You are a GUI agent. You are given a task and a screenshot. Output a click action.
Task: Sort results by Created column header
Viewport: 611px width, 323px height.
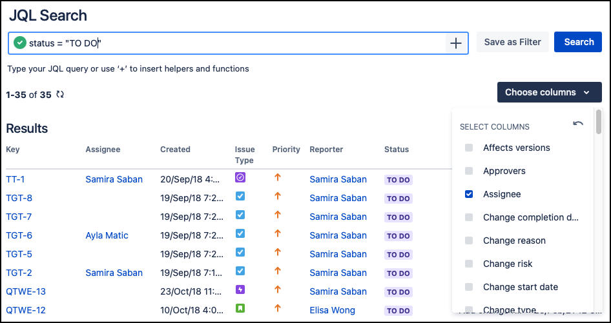175,150
